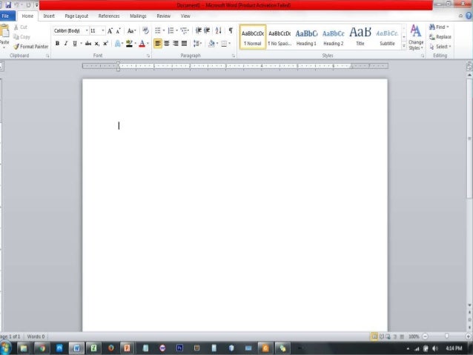Justify the paragraph text

(x=185, y=44)
